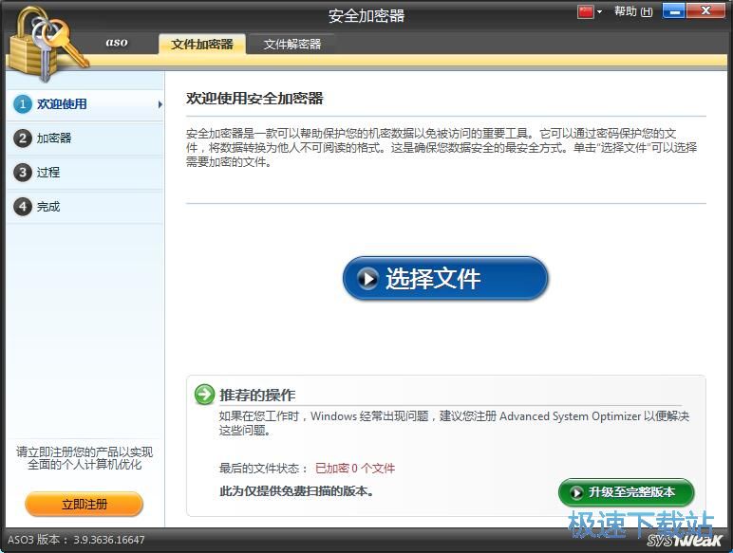Click the description paragraph about 安全加密器

tap(442, 148)
